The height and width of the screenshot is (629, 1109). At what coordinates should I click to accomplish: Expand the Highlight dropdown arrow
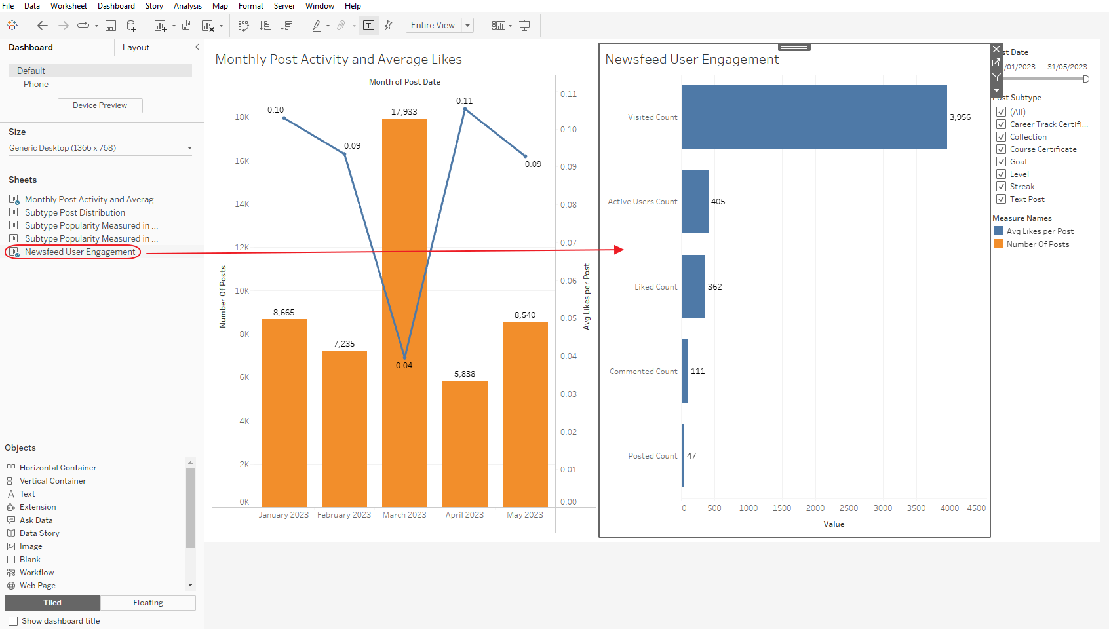tap(328, 26)
